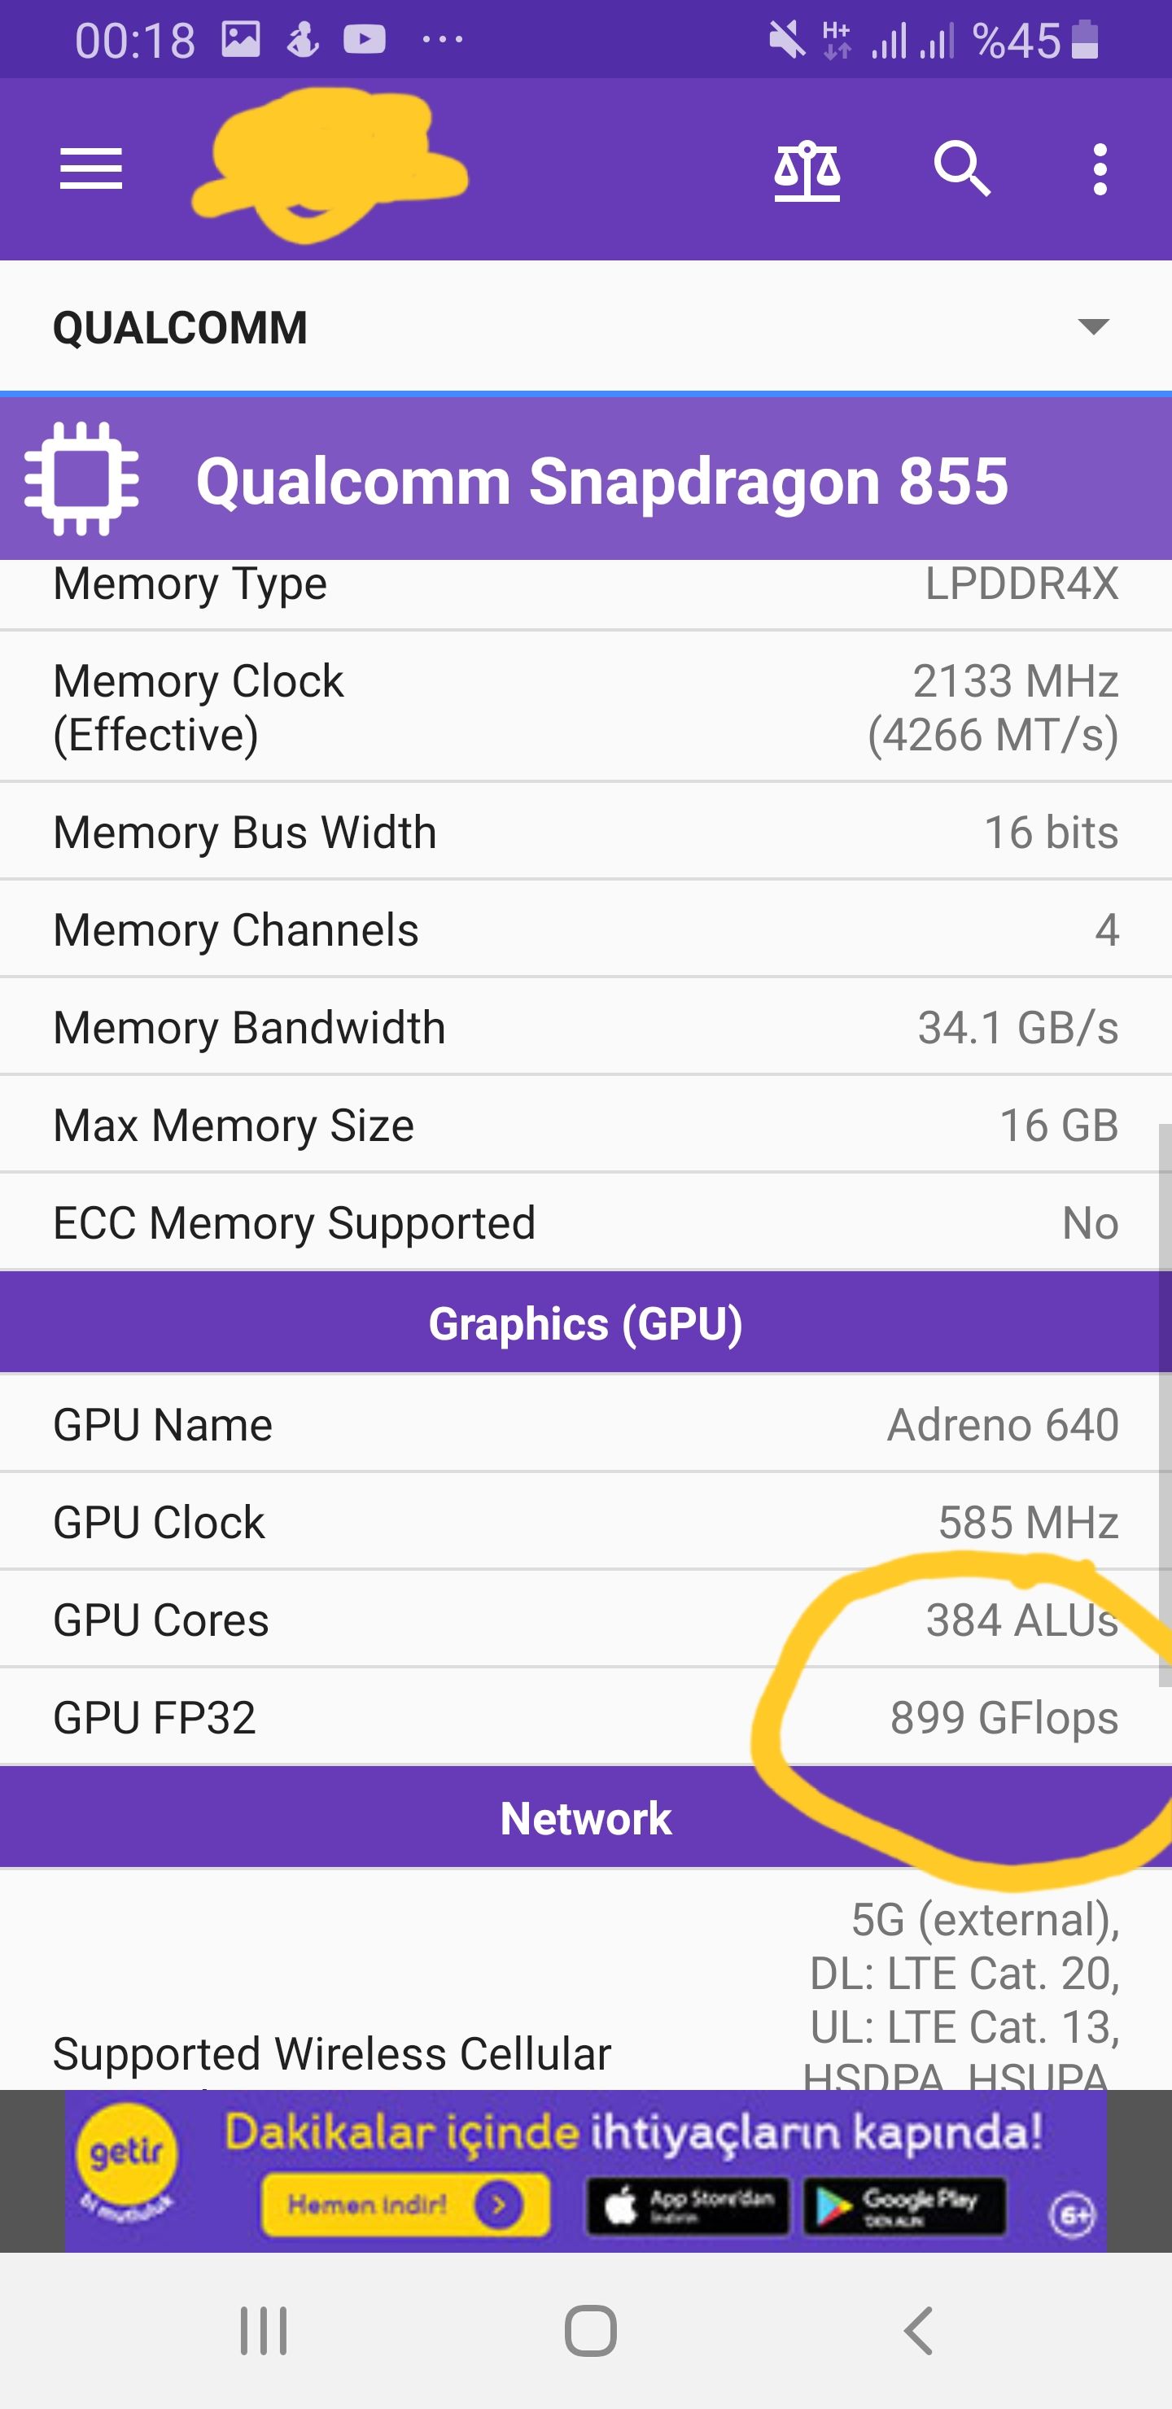This screenshot has width=1172, height=2409.
Task: Select the GPU FP32 row
Action: pyautogui.click(x=585, y=1717)
